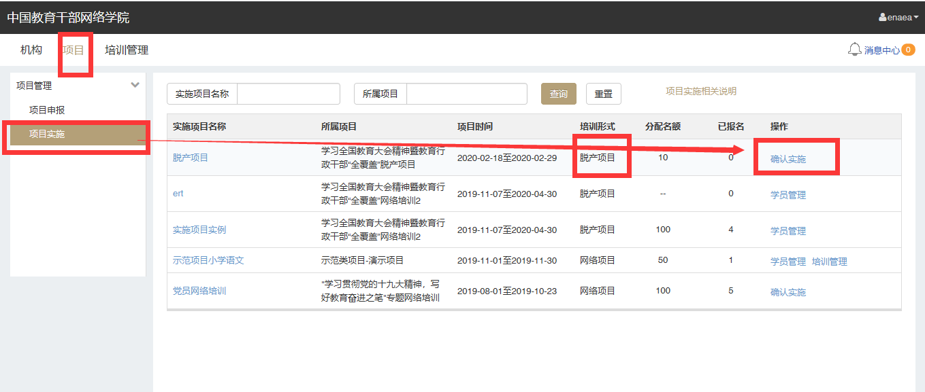Open 项目实施相关说明 link
The image size is (925, 392).
pos(701,91)
